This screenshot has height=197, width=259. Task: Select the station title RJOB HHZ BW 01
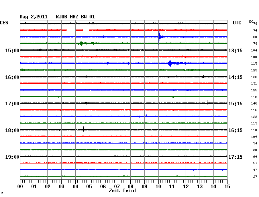(75, 17)
